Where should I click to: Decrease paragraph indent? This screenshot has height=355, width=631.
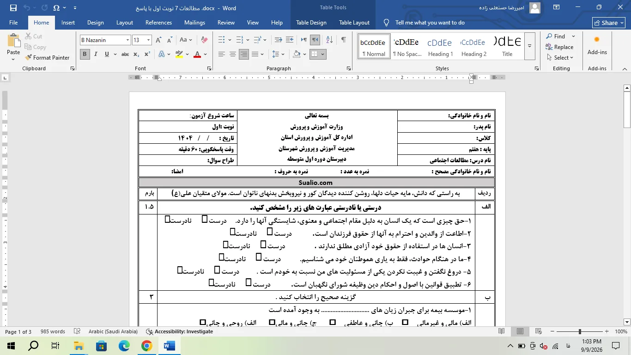point(278,40)
